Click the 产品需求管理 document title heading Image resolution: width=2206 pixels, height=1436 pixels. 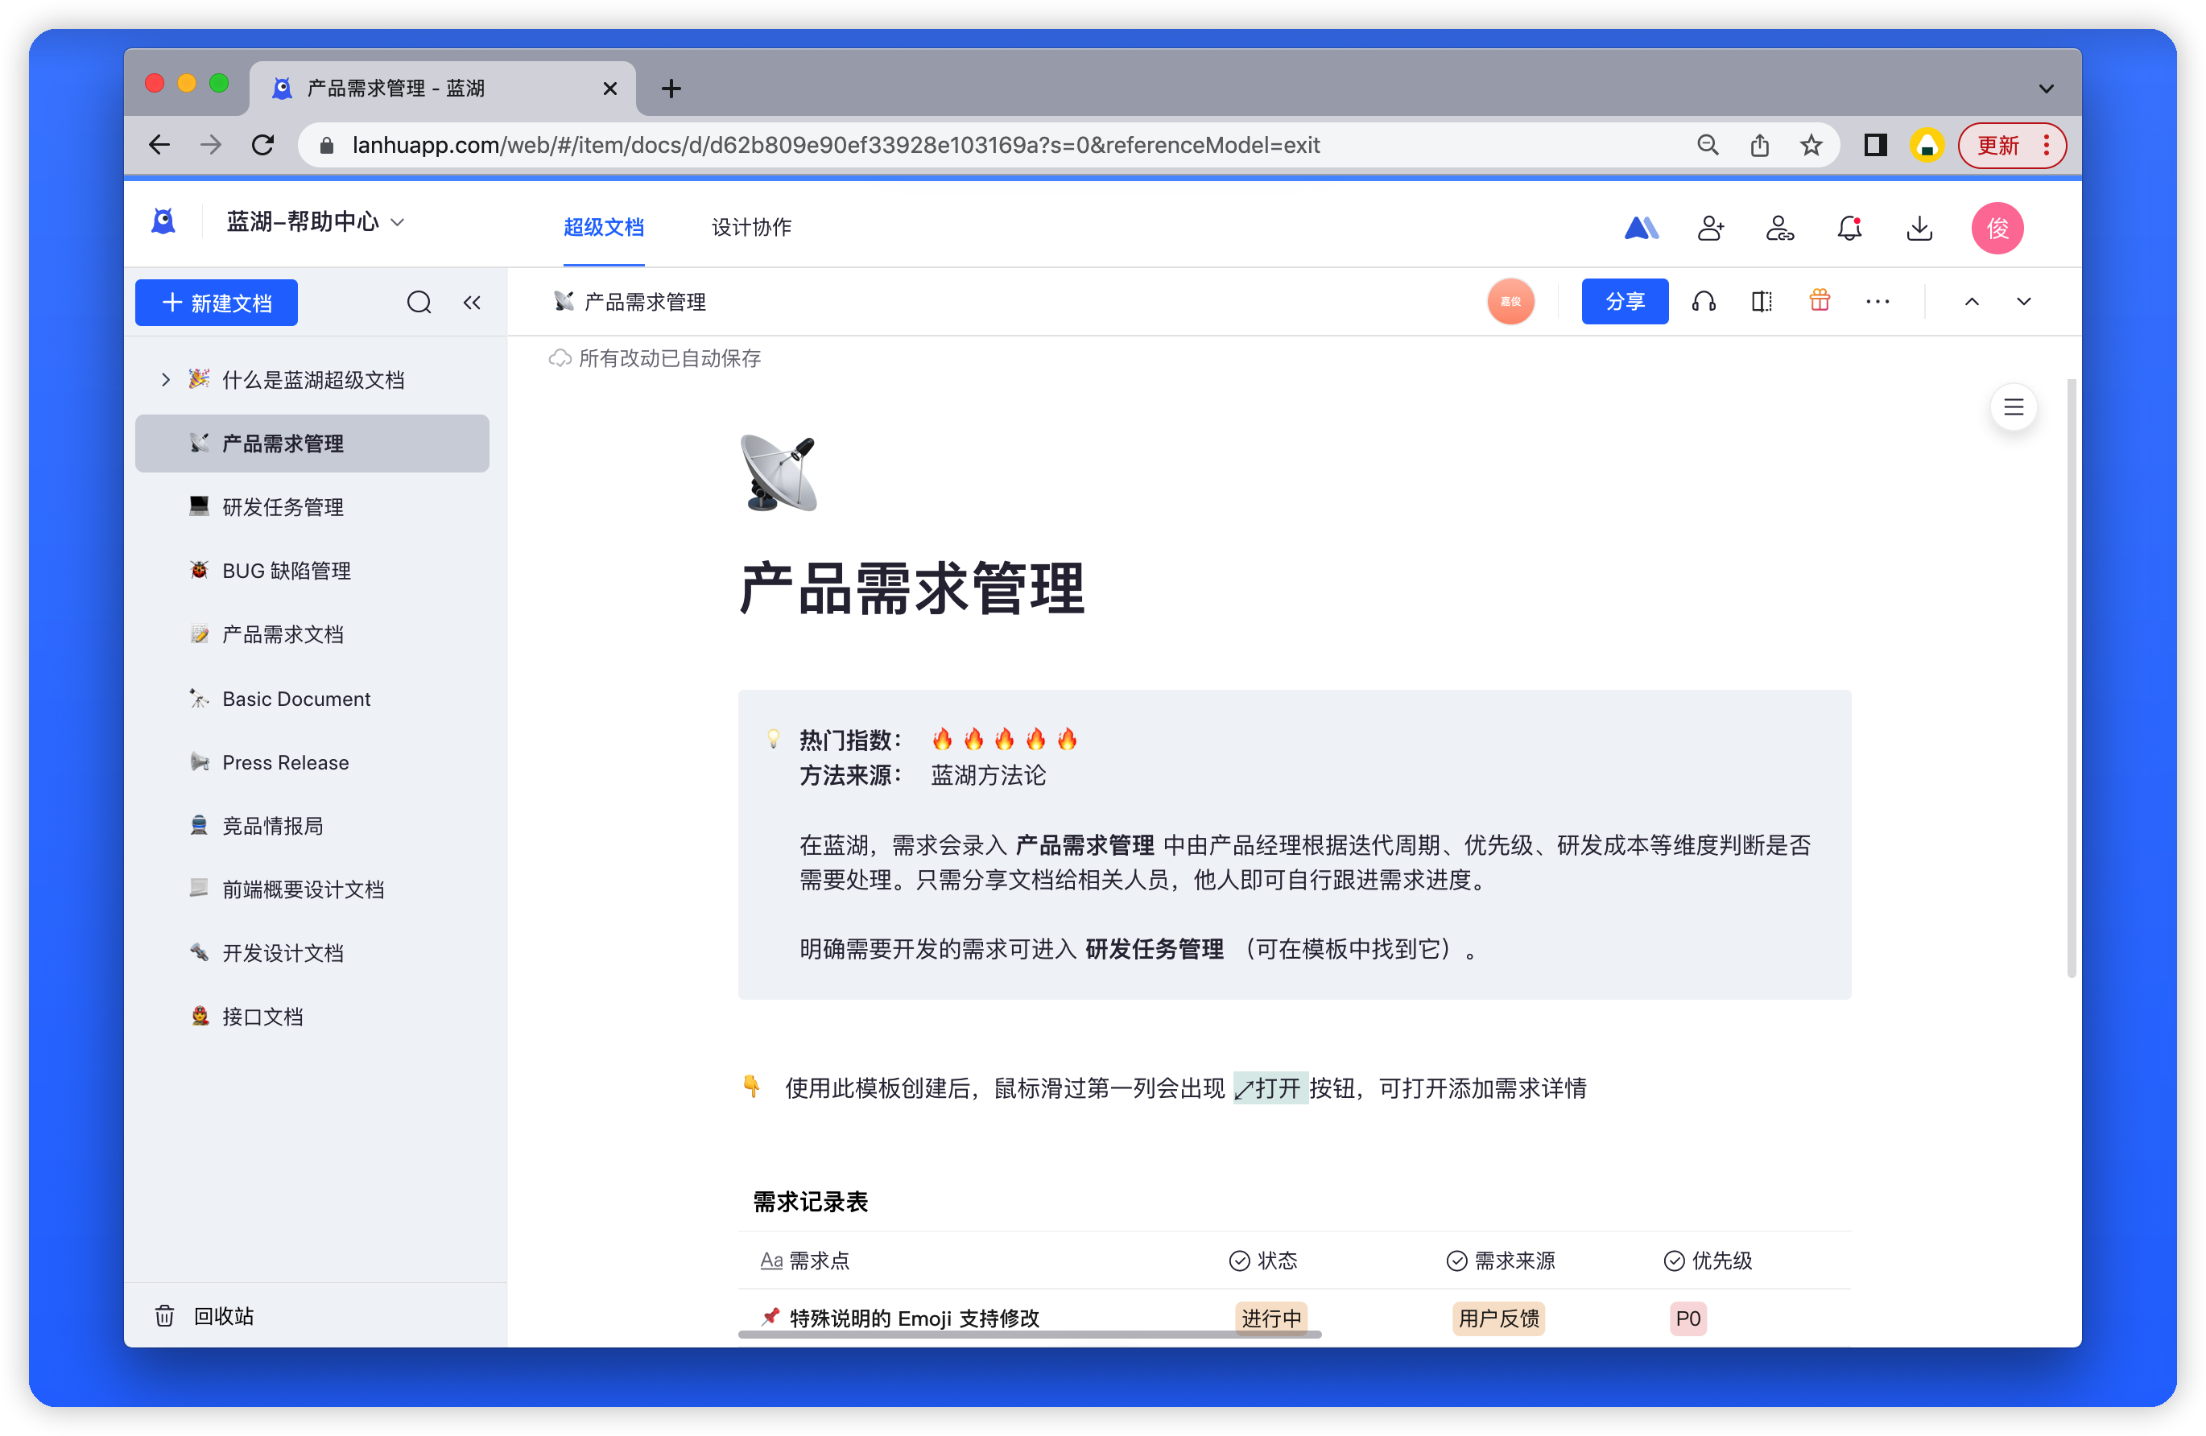point(912,589)
